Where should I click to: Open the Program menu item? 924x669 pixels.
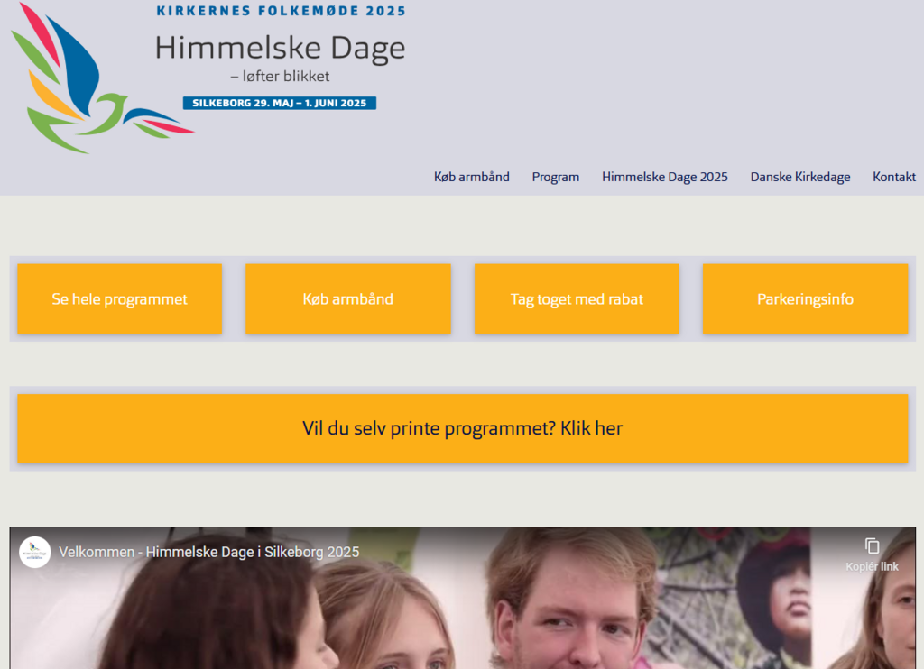click(556, 177)
